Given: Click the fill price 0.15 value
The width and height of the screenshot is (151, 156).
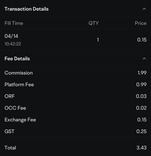Looking at the screenshot, I should [142, 40].
